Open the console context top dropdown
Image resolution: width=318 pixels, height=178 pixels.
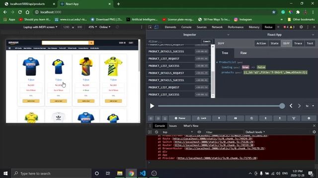tap(177, 132)
